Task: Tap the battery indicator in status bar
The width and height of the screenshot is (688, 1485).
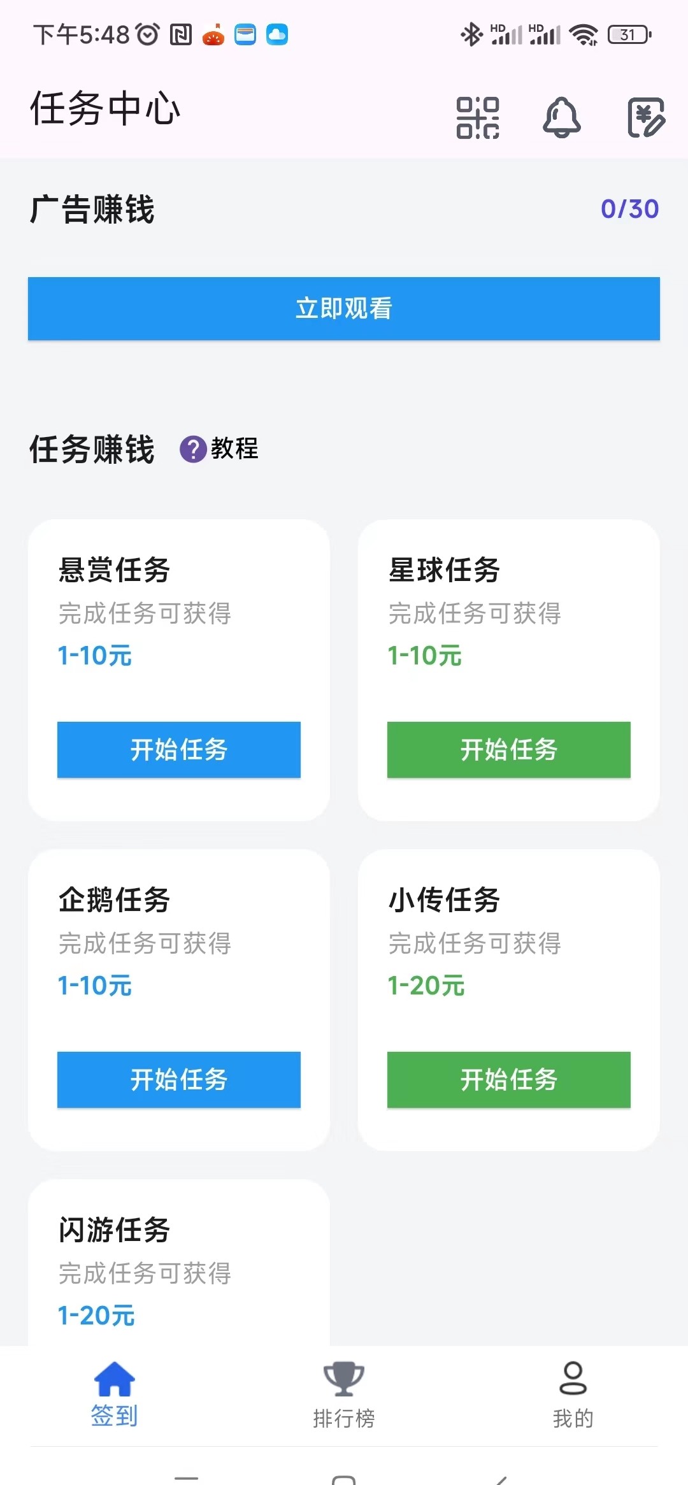Action: [x=629, y=34]
